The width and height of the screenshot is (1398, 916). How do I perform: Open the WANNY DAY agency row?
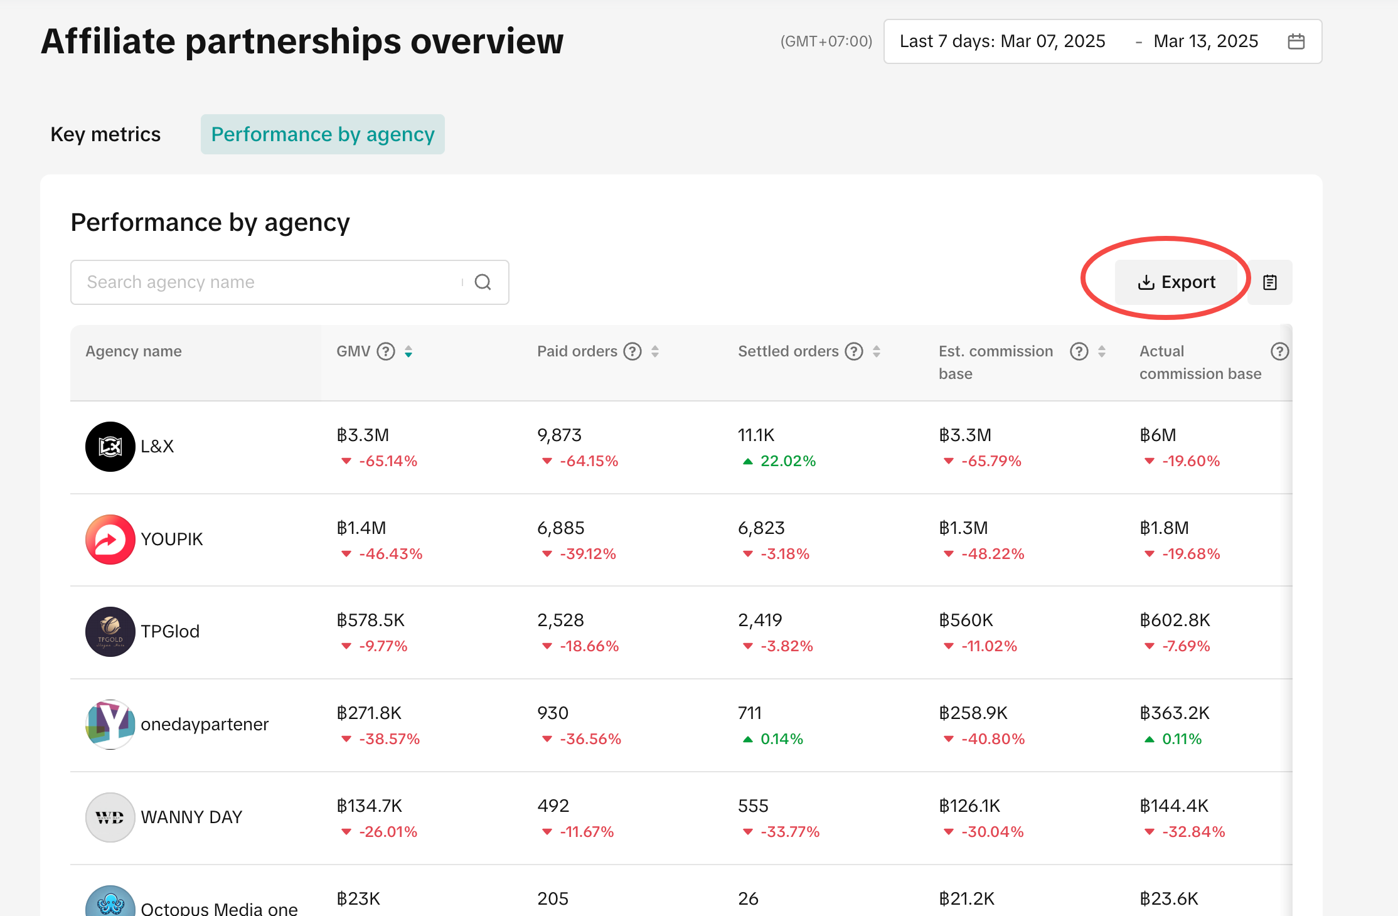point(191,817)
